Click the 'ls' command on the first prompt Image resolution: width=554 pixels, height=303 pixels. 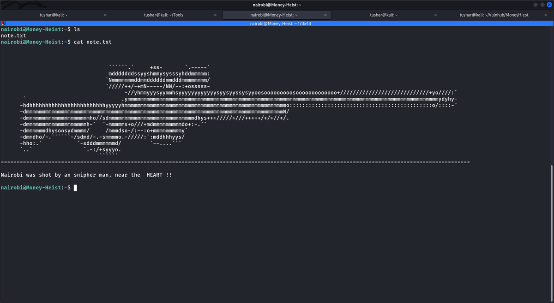tap(77, 29)
